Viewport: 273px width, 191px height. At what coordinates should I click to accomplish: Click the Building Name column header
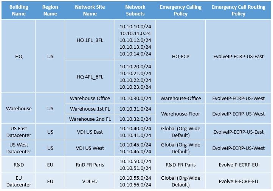click(19, 11)
